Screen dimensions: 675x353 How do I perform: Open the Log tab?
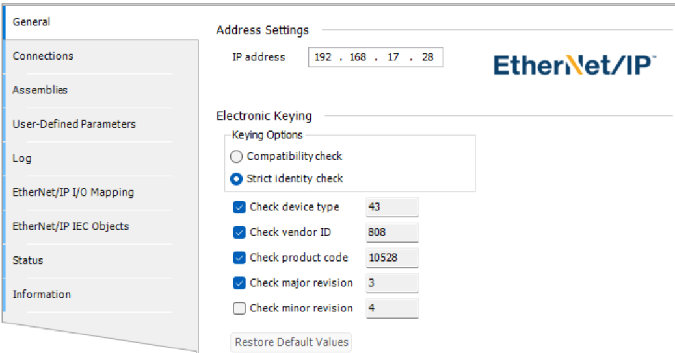[x=22, y=158]
